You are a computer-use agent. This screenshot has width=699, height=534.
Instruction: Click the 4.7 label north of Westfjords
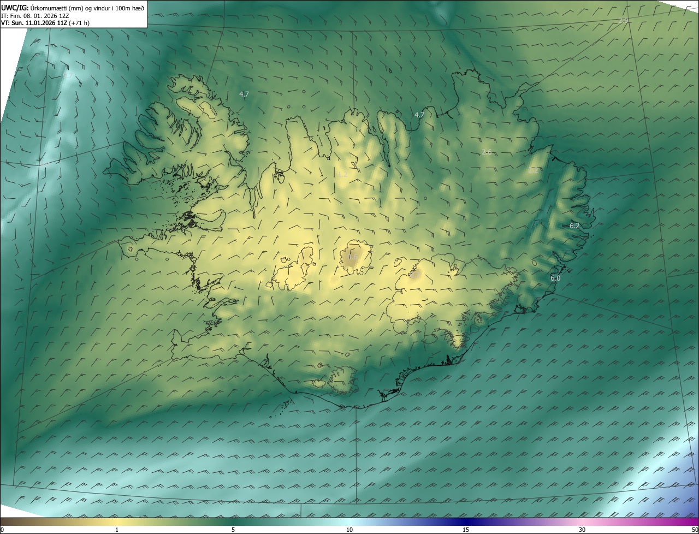[244, 94]
